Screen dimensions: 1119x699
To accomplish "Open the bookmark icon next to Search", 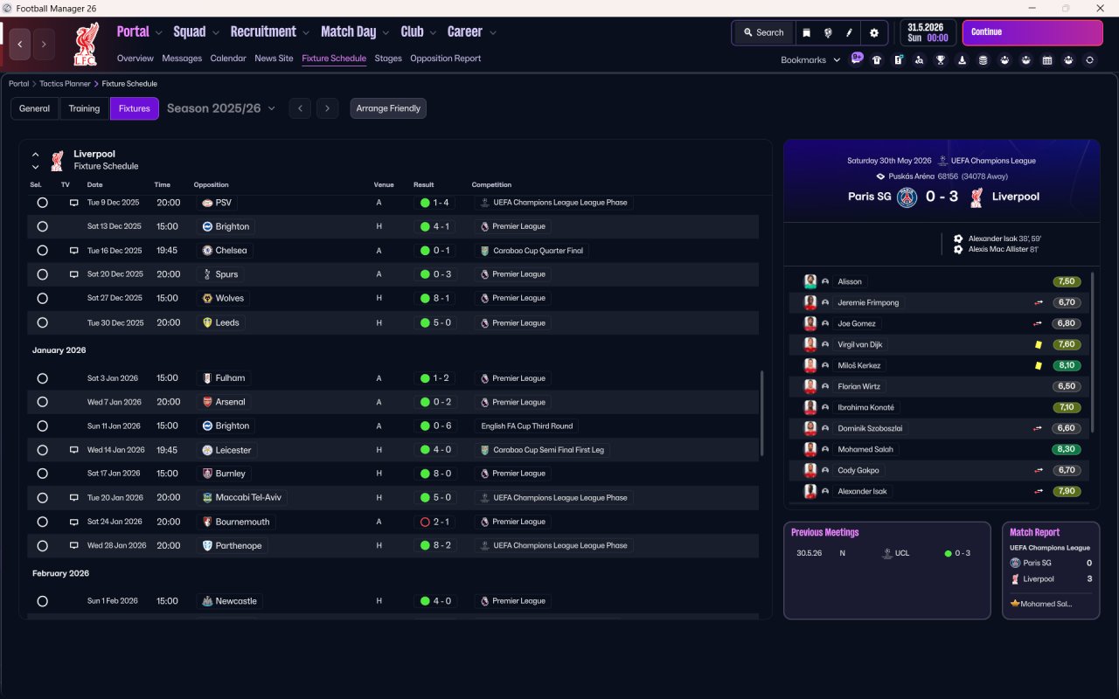I will coord(806,32).
